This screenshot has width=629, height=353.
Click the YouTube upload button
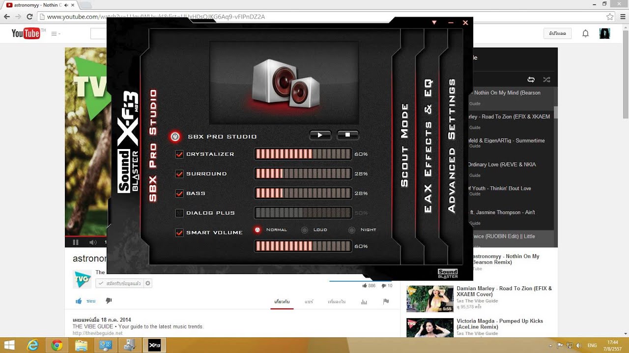point(557,33)
